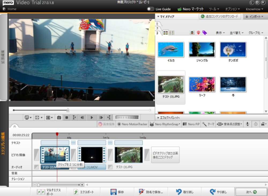This screenshot has height=196, width=268.
Task: Open the 並べ替え dropdown
Action: tap(237, 33)
